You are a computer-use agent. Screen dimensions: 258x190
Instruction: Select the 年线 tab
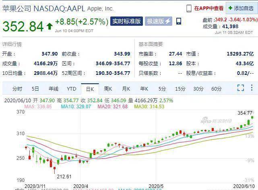coord(53,89)
